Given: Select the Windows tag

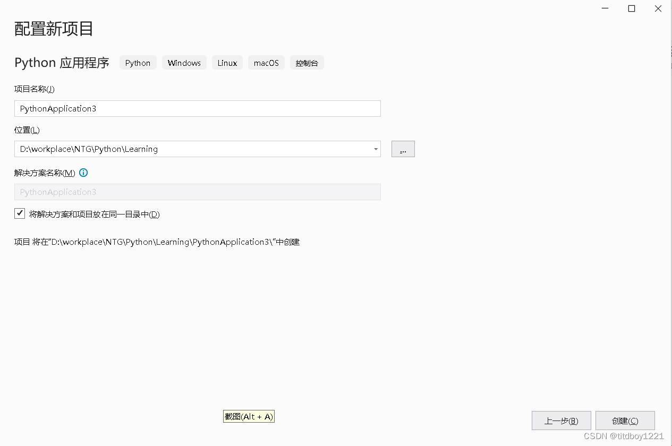Looking at the screenshot, I should tap(184, 63).
